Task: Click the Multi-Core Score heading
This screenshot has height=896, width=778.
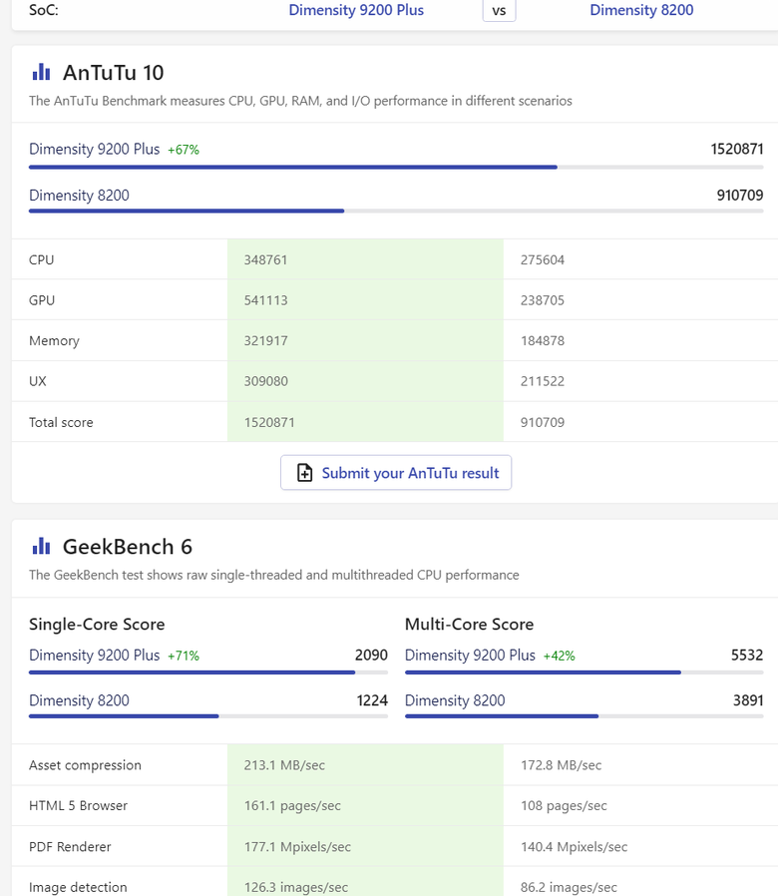Action: click(469, 624)
